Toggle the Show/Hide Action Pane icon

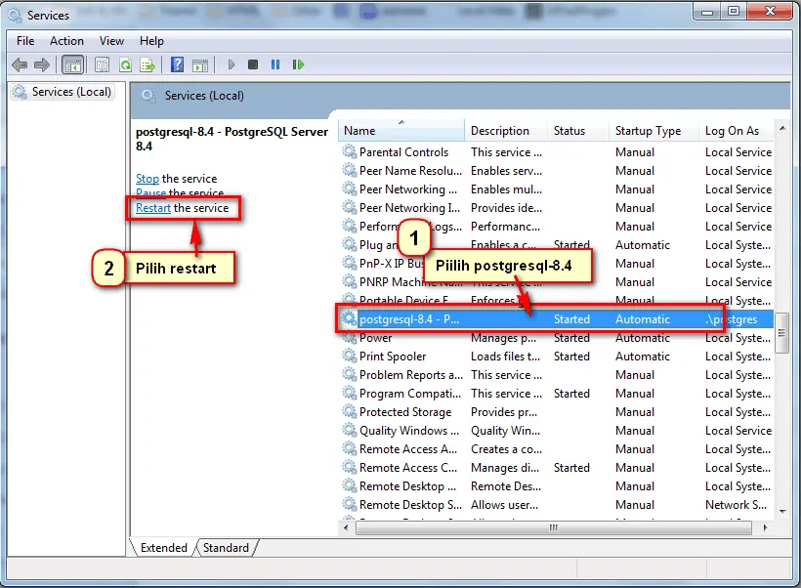[x=200, y=64]
